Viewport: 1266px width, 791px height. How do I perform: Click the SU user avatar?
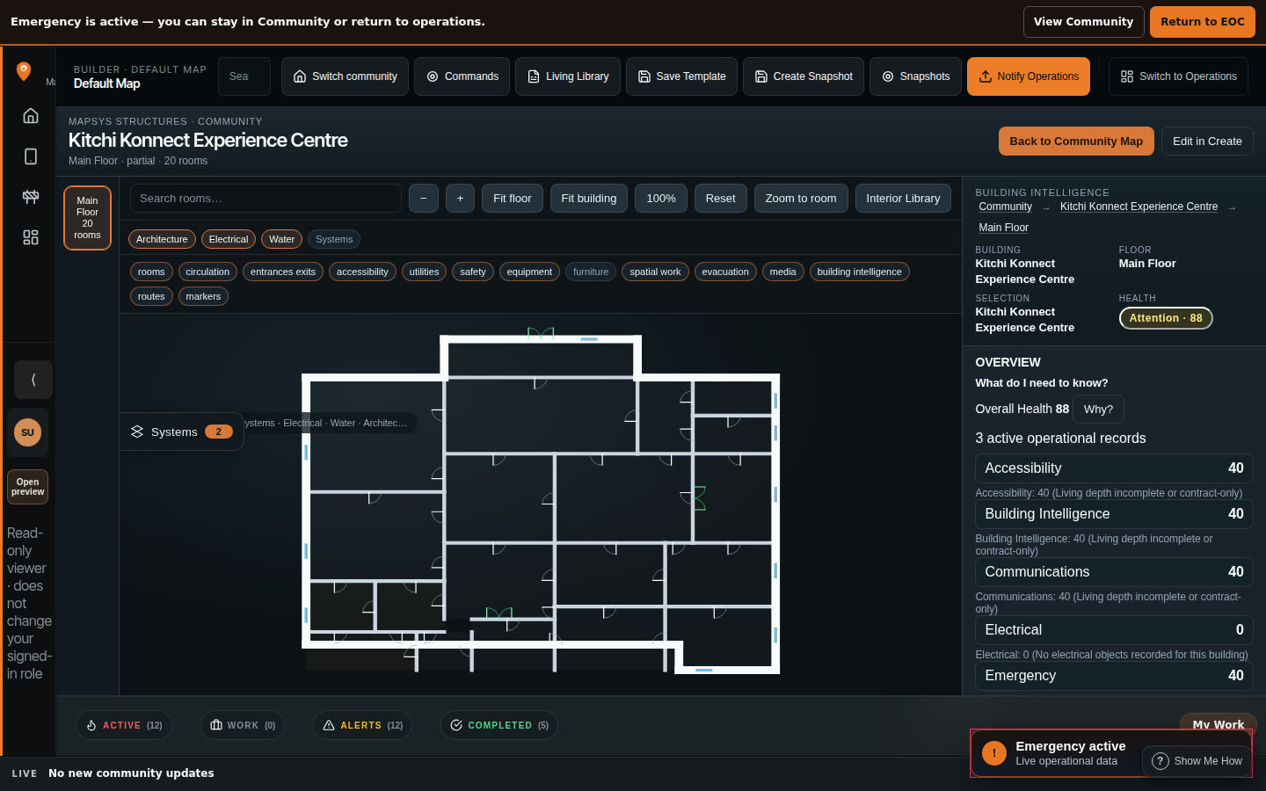point(27,432)
